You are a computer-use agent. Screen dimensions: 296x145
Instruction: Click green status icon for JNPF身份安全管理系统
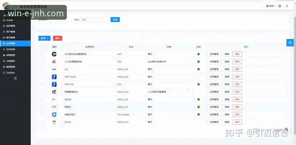point(198,54)
